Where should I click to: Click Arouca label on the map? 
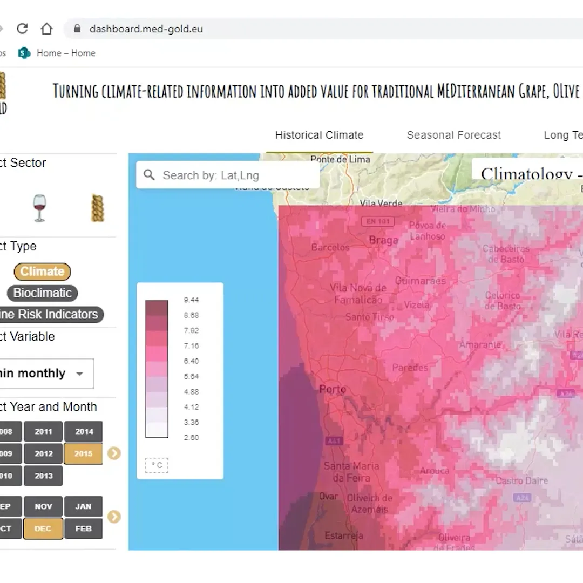[435, 471]
